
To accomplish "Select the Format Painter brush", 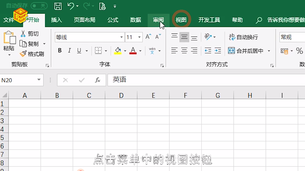I will [23, 54].
